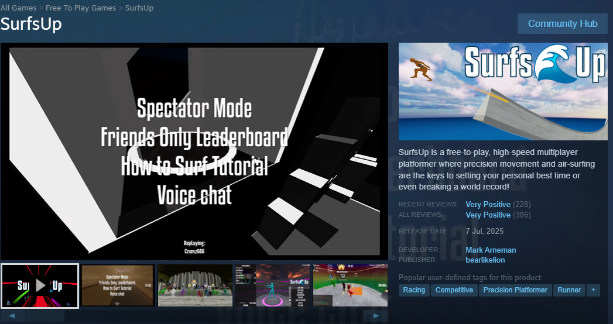Image resolution: width=613 pixels, height=324 pixels.
Task: Click the (306) all review count
Action: tap(522, 215)
